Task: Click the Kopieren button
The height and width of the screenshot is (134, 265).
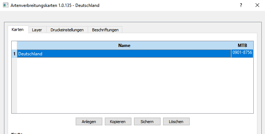Action: click(x=118, y=122)
